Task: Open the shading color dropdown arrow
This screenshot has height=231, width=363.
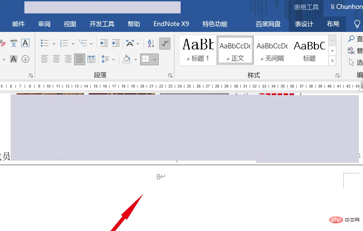Action: pos(135,59)
